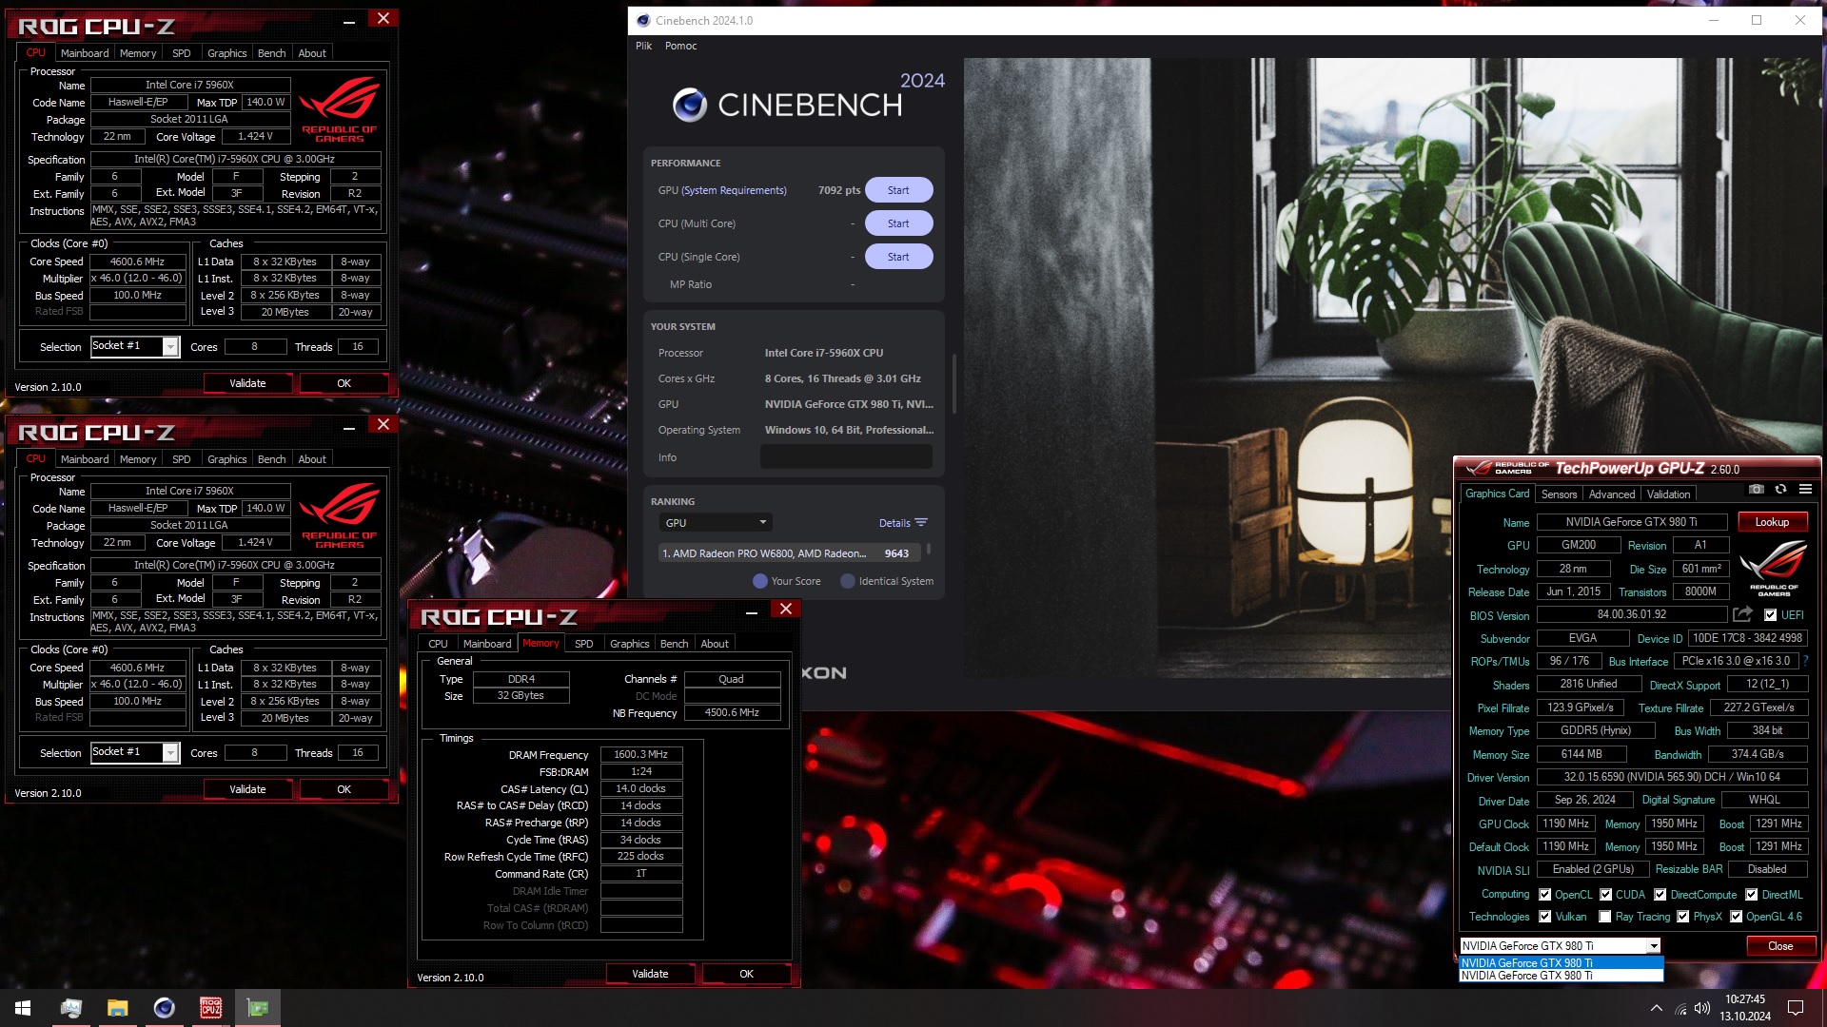Minimize the top ROG CPU-Z window
Screen dimensions: 1827x1027
[x=349, y=21]
